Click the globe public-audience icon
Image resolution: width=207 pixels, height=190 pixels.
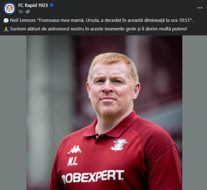(27, 12)
